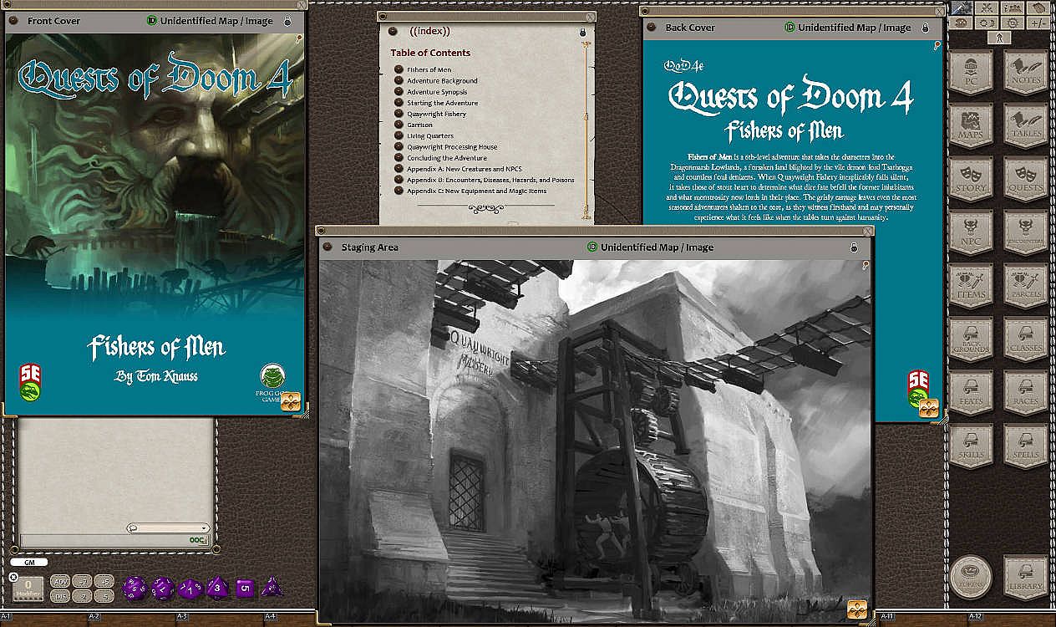Toggle lock on Back Cover window
This screenshot has width=1056, height=627.
925,28
